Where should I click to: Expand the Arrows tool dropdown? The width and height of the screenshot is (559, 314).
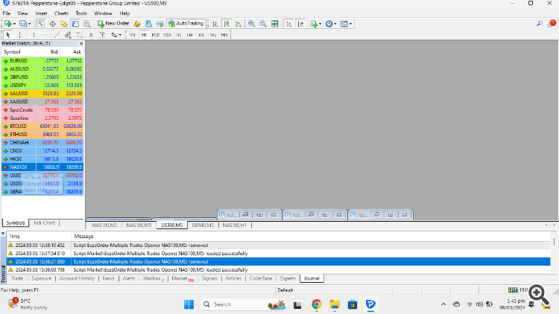120,35
